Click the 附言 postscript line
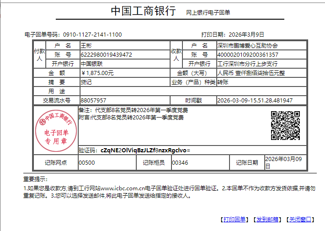Screen dimensions: 325x231 click(x=131, y=118)
